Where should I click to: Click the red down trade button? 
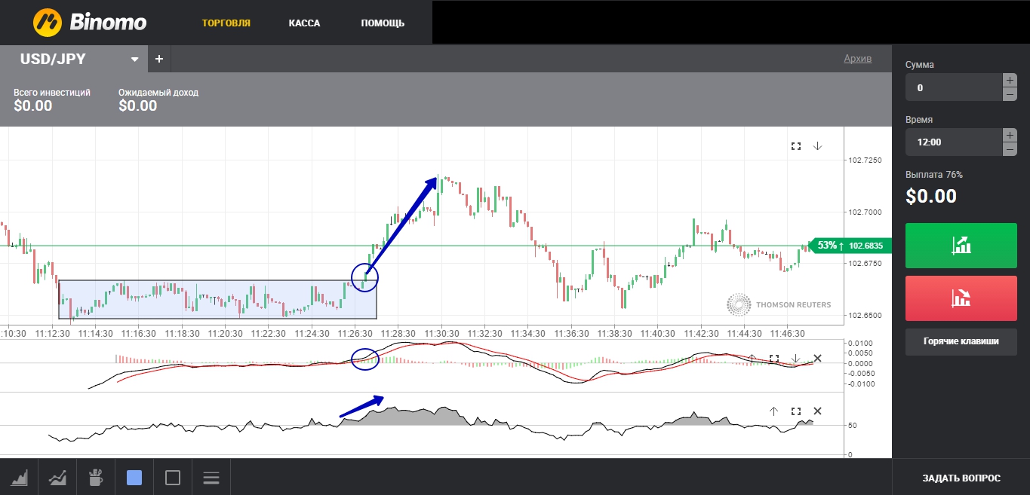(x=961, y=298)
